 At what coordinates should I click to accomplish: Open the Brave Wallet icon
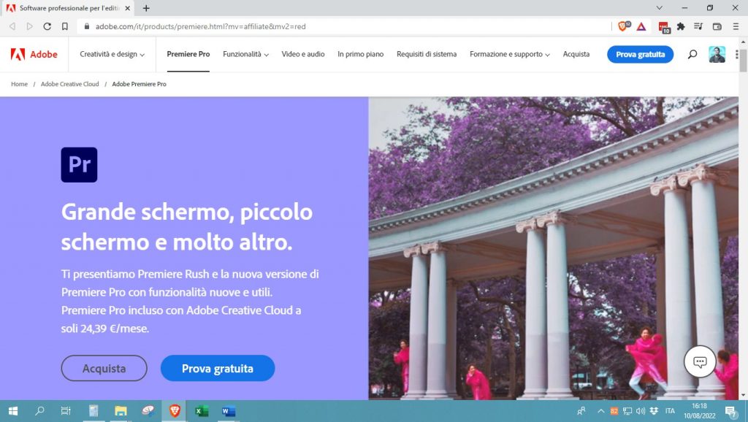[x=717, y=27]
